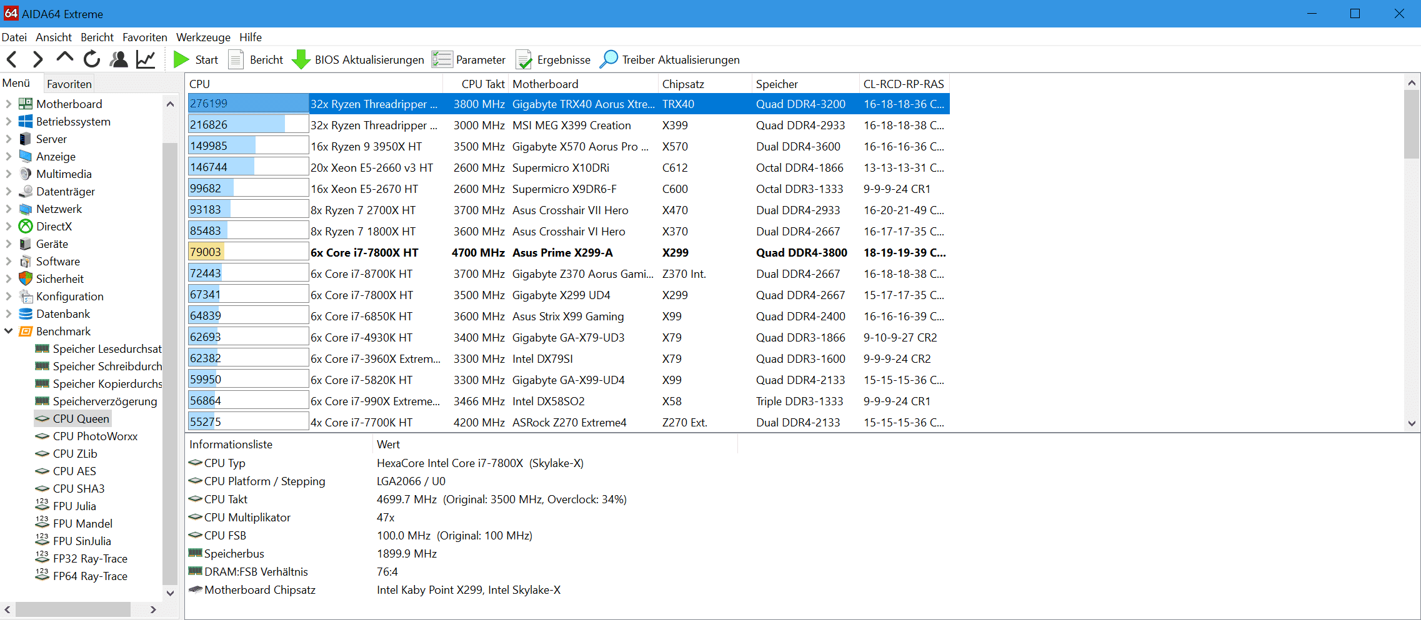Expand the Anzeige tree node
Viewport: 1421px width, 620px height.
pos(9,156)
